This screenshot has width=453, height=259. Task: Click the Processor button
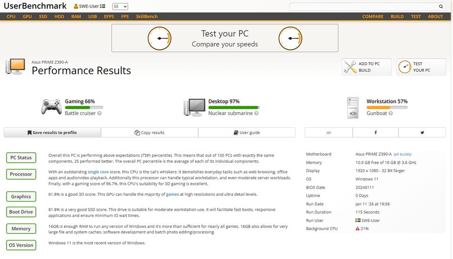coord(21,174)
